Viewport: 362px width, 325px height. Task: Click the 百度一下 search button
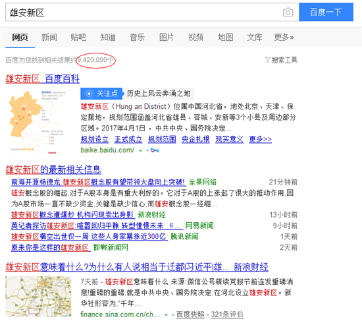click(326, 12)
